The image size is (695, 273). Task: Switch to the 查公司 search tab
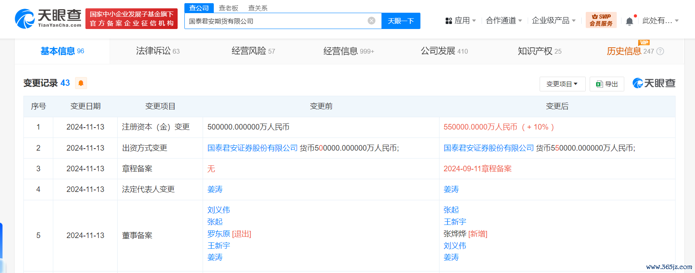pos(199,8)
